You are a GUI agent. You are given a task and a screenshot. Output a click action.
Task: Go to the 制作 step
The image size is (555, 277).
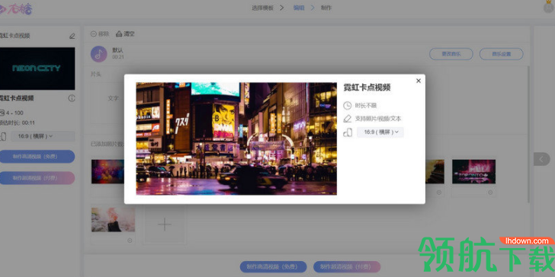point(326,8)
